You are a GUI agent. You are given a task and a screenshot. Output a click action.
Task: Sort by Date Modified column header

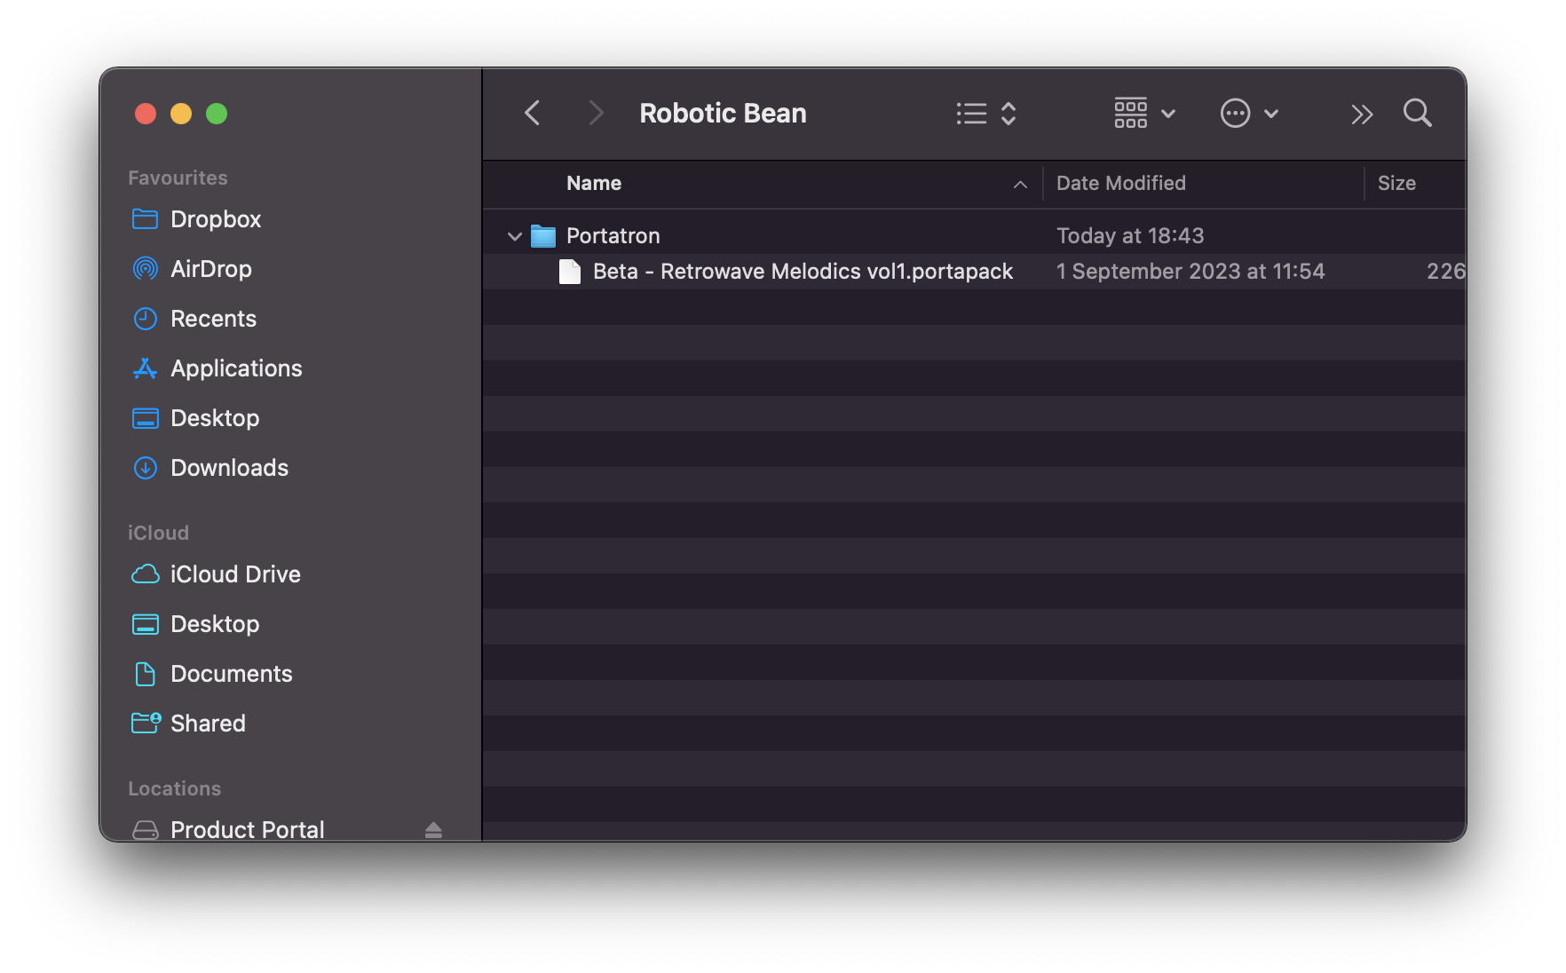pos(1120,184)
